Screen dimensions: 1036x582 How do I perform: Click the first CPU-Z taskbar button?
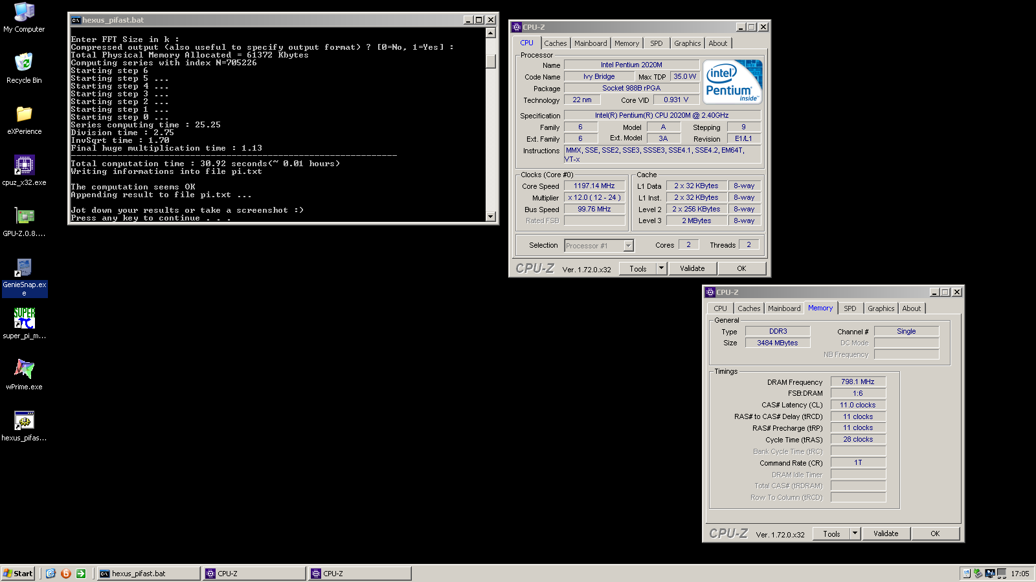(254, 574)
